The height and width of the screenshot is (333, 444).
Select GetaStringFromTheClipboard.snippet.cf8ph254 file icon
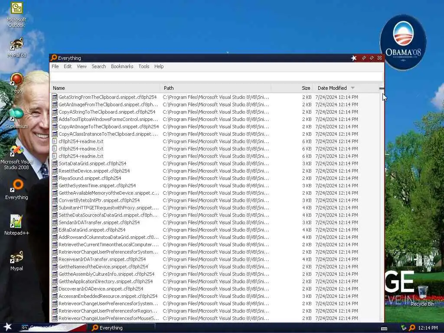pos(55,97)
